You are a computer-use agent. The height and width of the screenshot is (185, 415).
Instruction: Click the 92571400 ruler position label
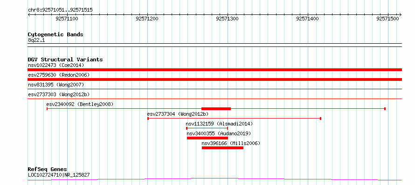point(308,19)
